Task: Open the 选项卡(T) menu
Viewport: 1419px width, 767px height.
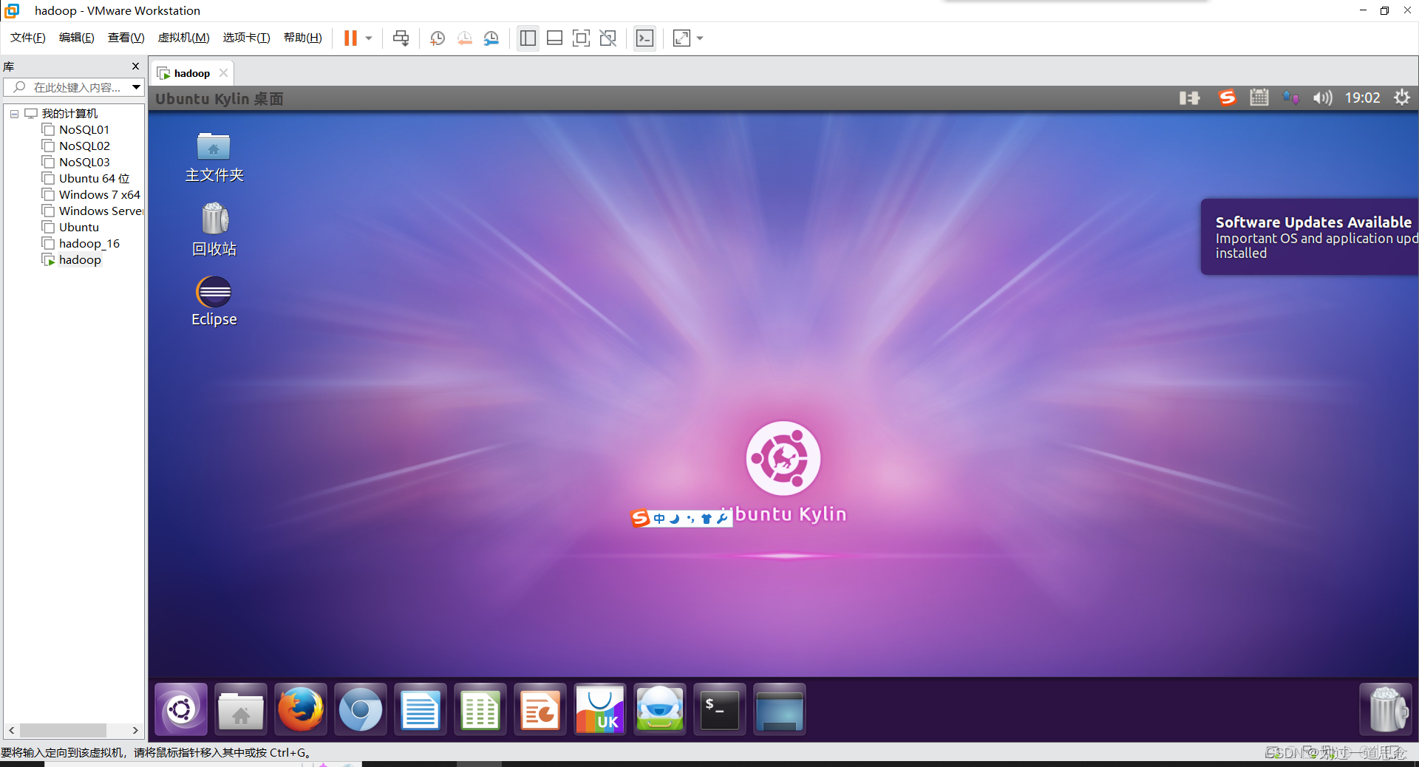Action: tap(247, 38)
